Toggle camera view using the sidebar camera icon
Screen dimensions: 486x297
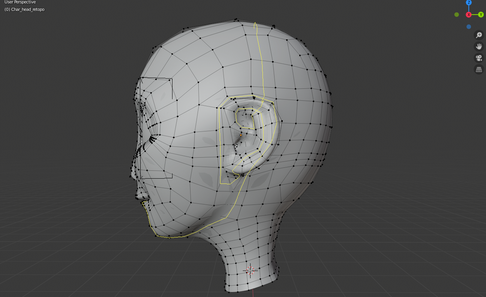coord(478,58)
